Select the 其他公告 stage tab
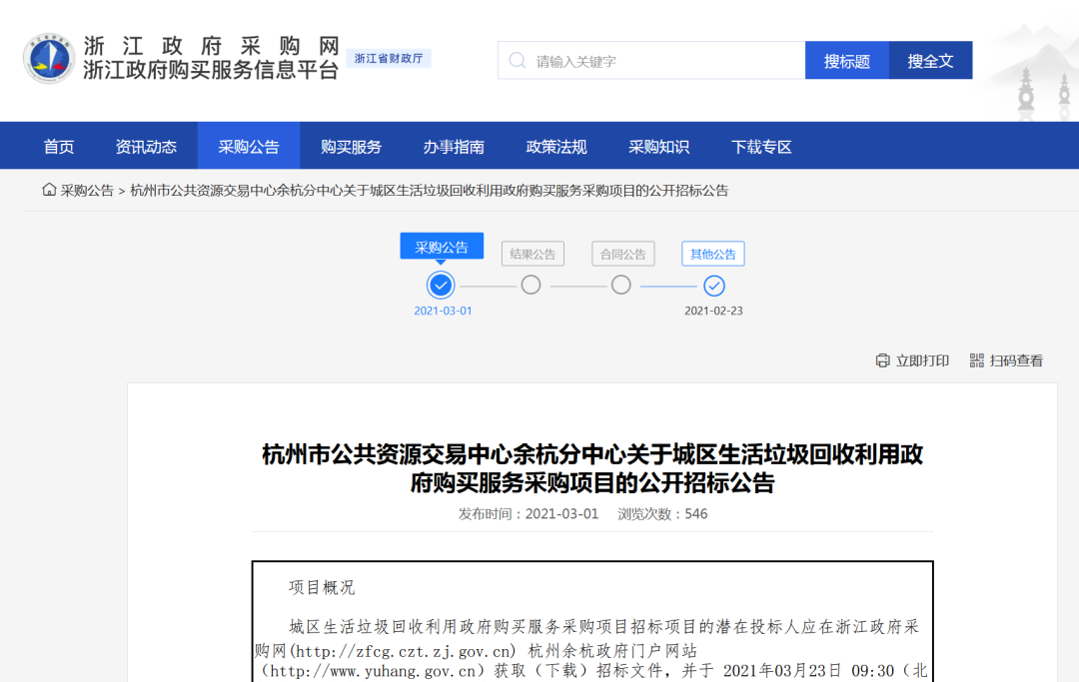 point(713,254)
